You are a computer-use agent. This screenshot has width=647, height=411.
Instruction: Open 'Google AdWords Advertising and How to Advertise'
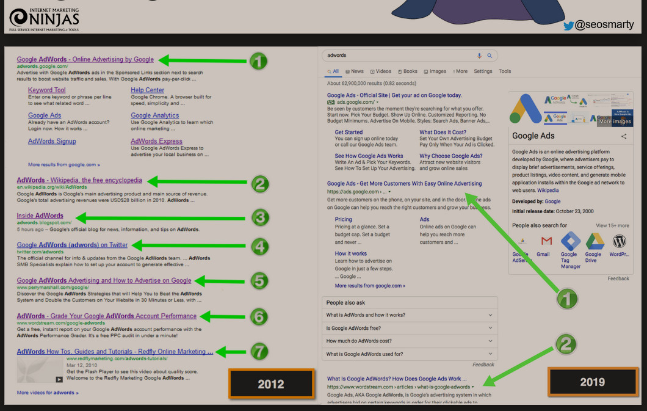click(x=104, y=280)
